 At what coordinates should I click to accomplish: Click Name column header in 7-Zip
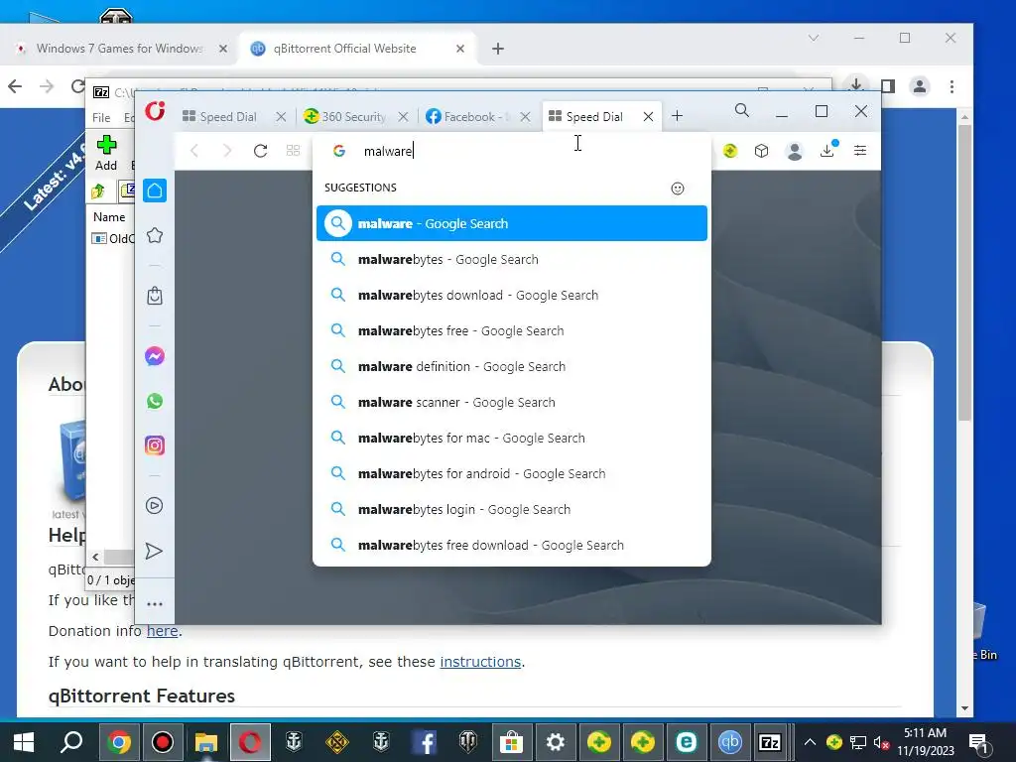click(x=109, y=217)
